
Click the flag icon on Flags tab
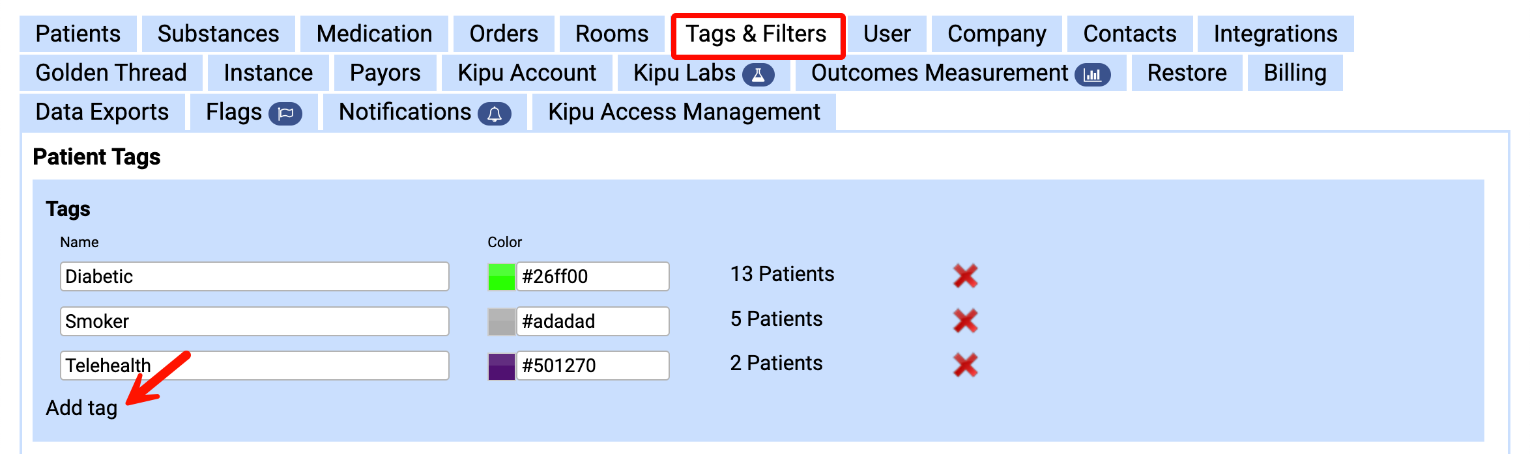coord(285,114)
